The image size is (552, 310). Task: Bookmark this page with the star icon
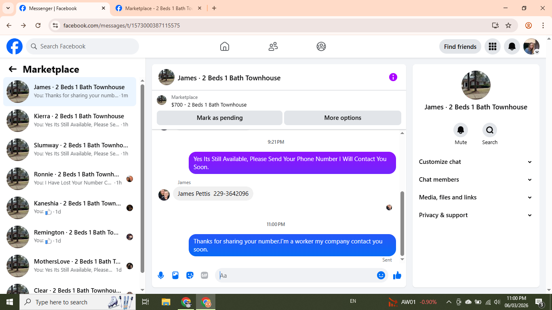pos(508,25)
